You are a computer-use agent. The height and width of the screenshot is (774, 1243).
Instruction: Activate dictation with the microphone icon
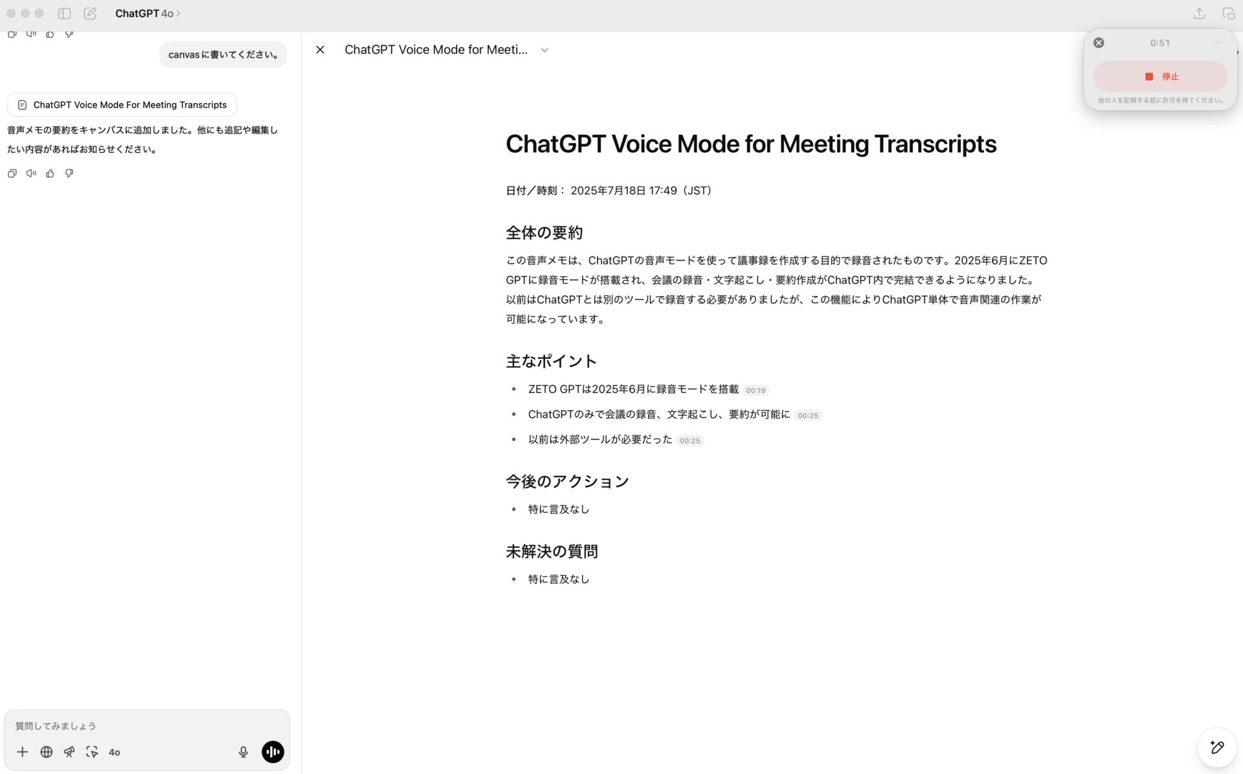click(243, 752)
